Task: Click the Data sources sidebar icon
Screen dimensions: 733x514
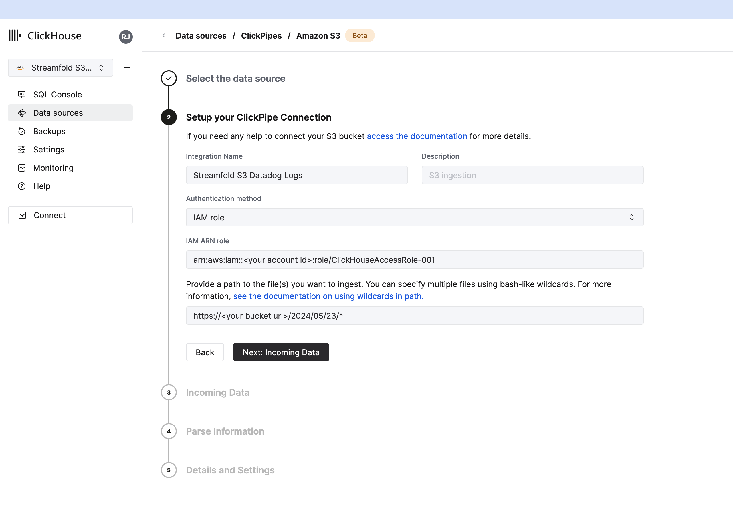Action: tap(22, 113)
